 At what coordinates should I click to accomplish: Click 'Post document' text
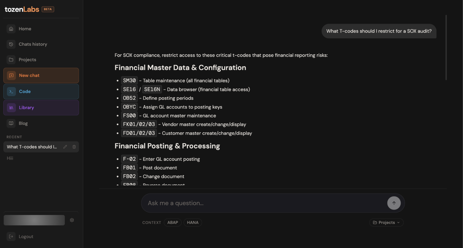point(160,168)
